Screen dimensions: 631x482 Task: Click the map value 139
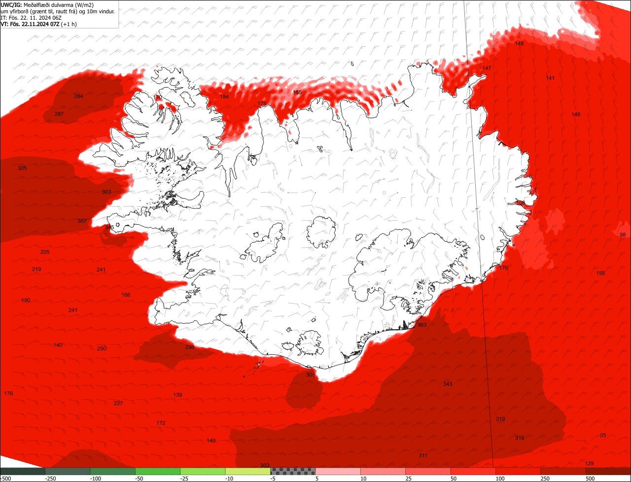tap(177, 395)
